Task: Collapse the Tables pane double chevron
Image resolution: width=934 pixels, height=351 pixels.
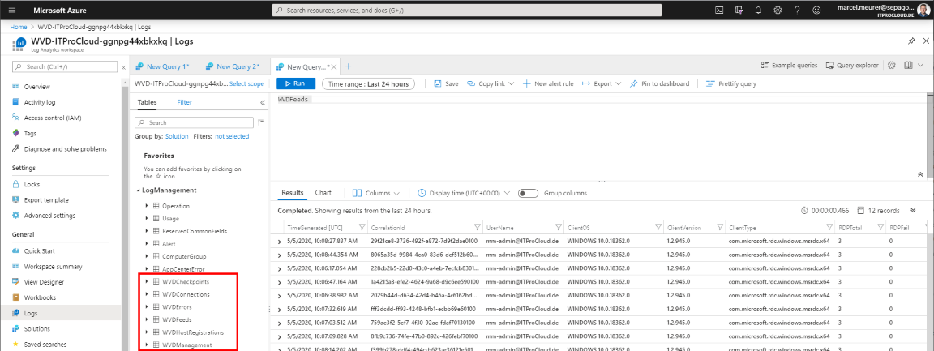Action: coord(263,102)
